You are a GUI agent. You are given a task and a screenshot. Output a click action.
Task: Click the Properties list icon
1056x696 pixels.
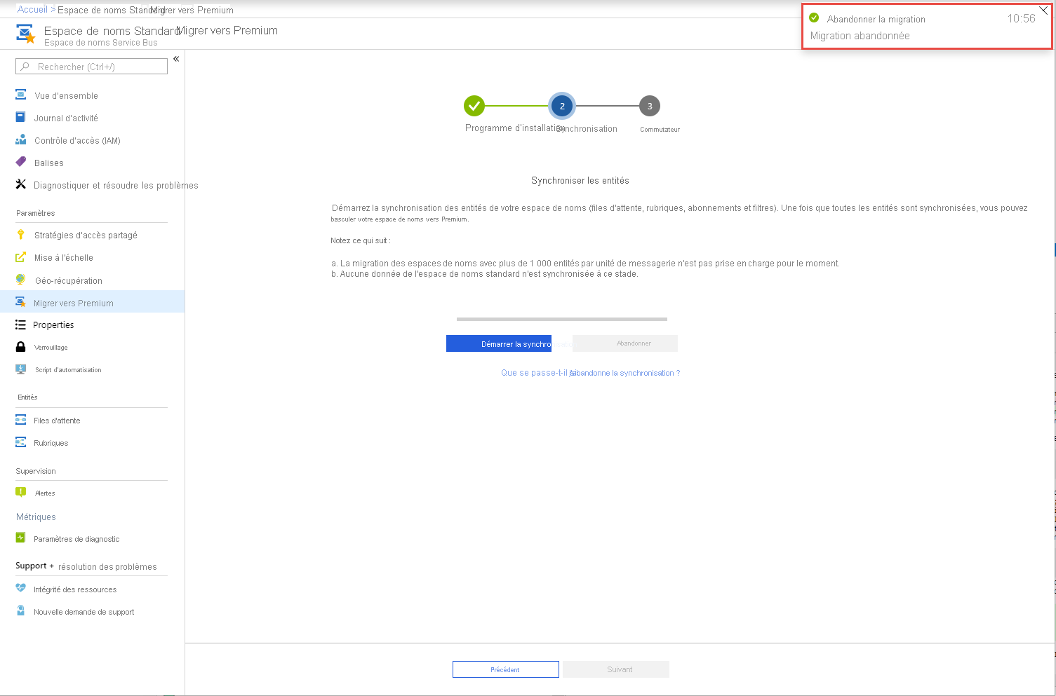(x=21, y=325)
